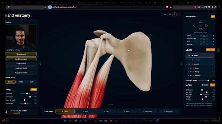The image size is (222, 124).
Task: Click the browser address bar URL
Action: point(64,7)
